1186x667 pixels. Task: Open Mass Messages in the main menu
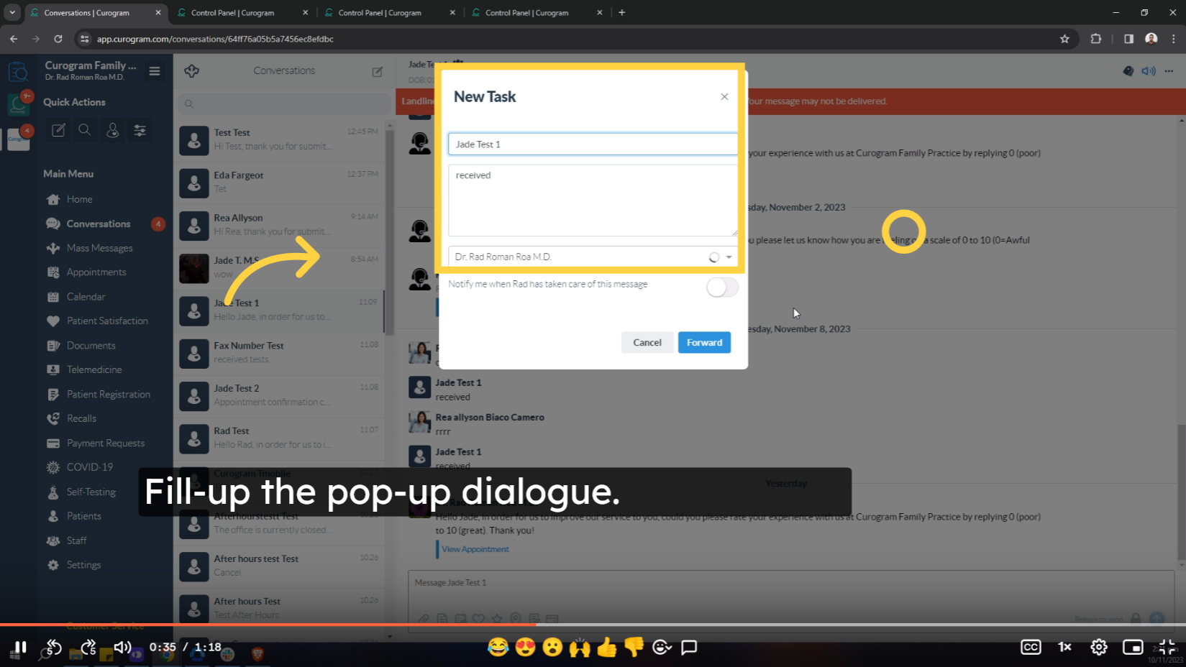pos(99,248)
